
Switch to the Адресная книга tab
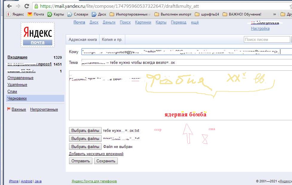click(x=82, y=39)
